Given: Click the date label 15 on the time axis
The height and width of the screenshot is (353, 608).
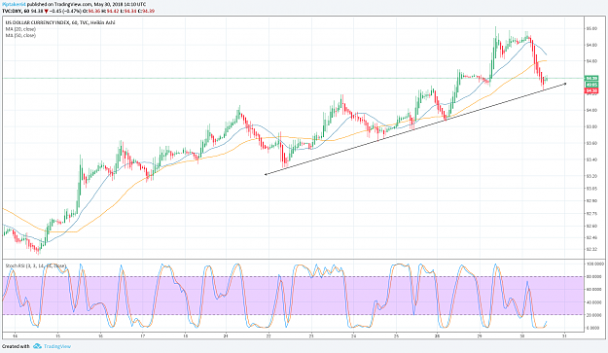Looking at the screenshot, I should pyautogui.click(x=57, y=335).
